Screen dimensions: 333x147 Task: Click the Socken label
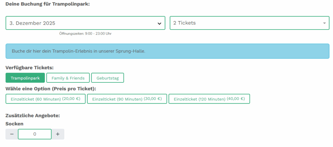tap(14, 124)
